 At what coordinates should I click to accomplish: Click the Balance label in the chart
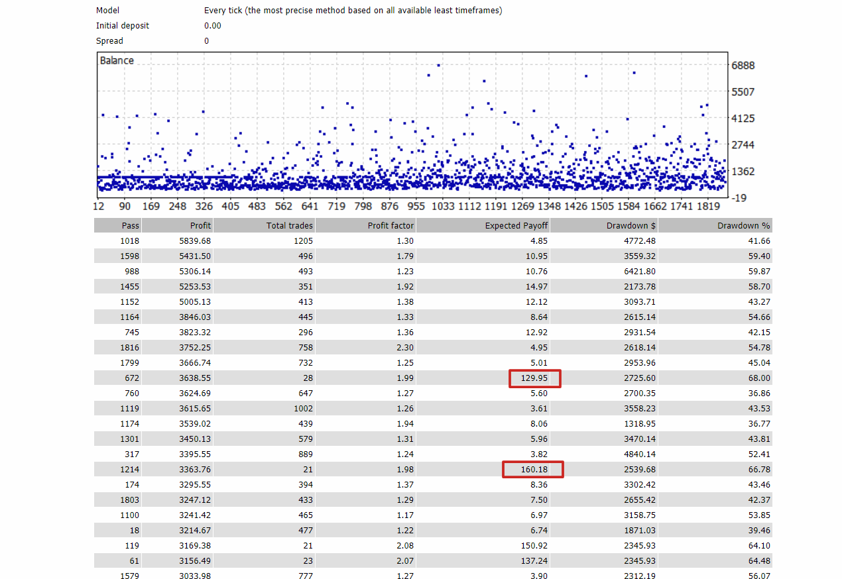[117, 61]
